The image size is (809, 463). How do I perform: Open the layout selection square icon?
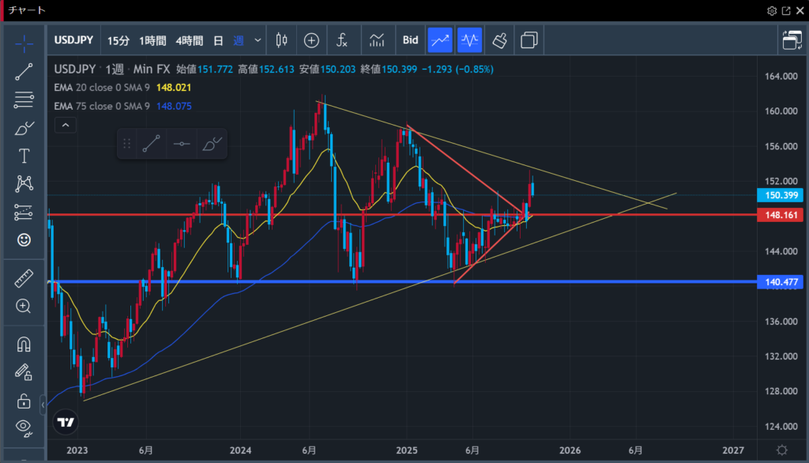(529, 40)
